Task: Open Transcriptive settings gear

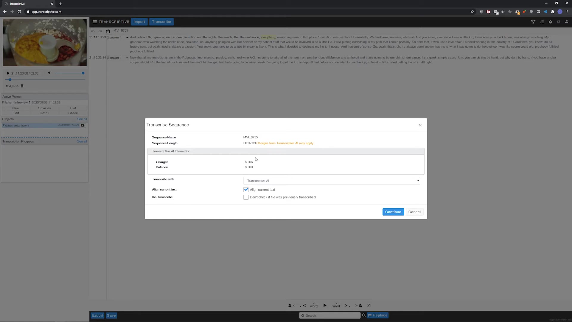Action: (550, 22)
